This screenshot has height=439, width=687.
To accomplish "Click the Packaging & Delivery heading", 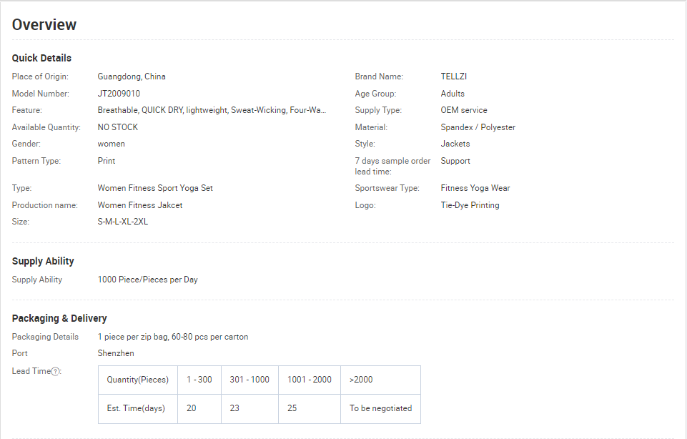I will [x=59, y=318].
